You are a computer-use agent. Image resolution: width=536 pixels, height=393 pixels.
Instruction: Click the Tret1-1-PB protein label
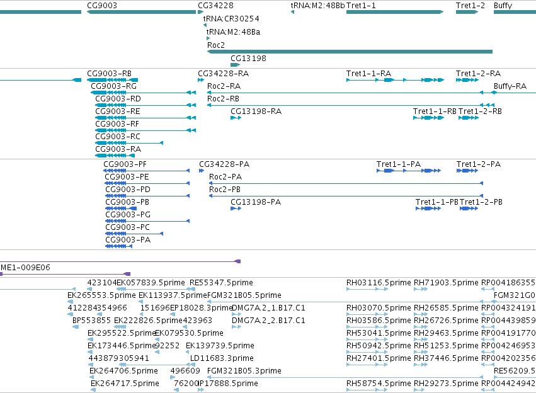[437, 202]
